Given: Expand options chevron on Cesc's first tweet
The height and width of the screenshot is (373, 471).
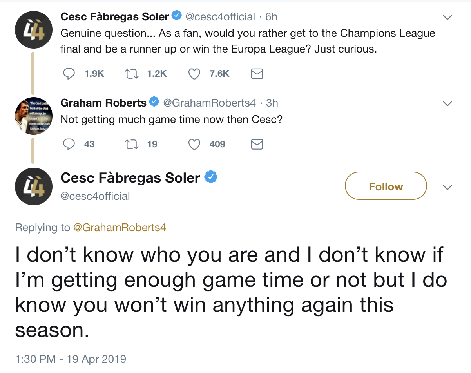Looking at the screenshot, I should pyautogui.click(x=447, y=18).
